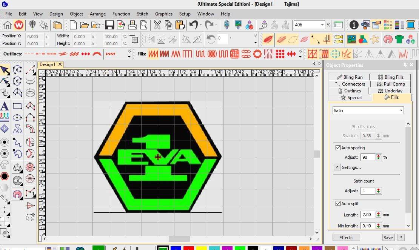Open the File menu
Viewport: 419px width, 250px height.
pos(9,14)
